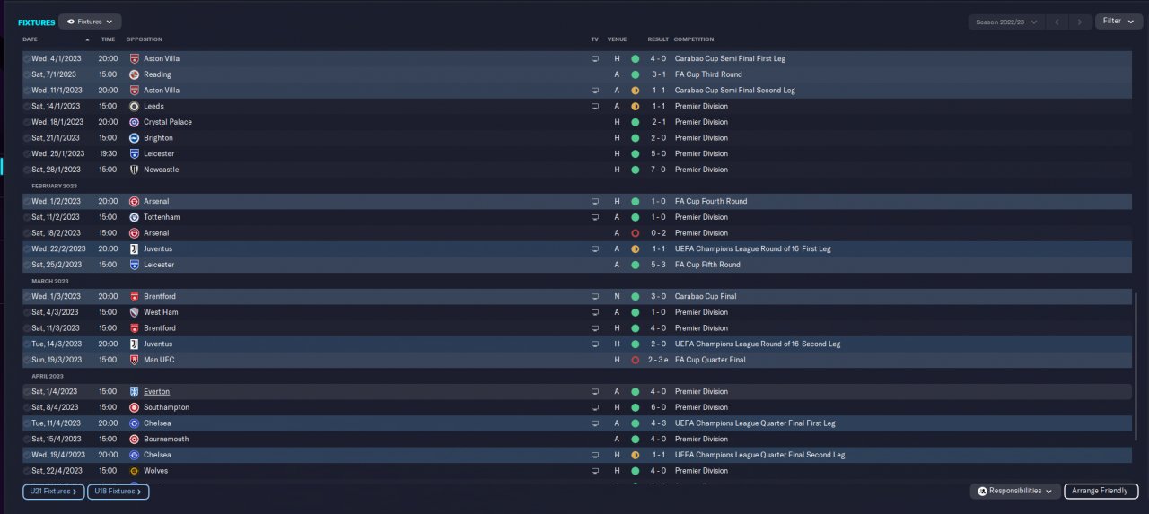Screen dimensions: 1149x514
Task: Open 2 - 3 e result against Man UFC
Action: click(660, 360)
